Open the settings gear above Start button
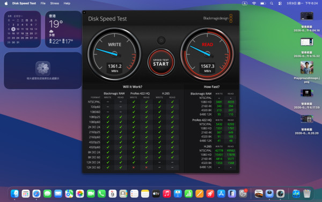 tap(161, 40)
